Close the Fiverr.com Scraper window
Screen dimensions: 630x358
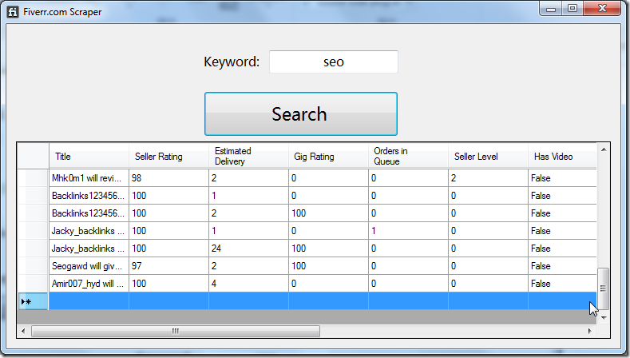point(602,9)
